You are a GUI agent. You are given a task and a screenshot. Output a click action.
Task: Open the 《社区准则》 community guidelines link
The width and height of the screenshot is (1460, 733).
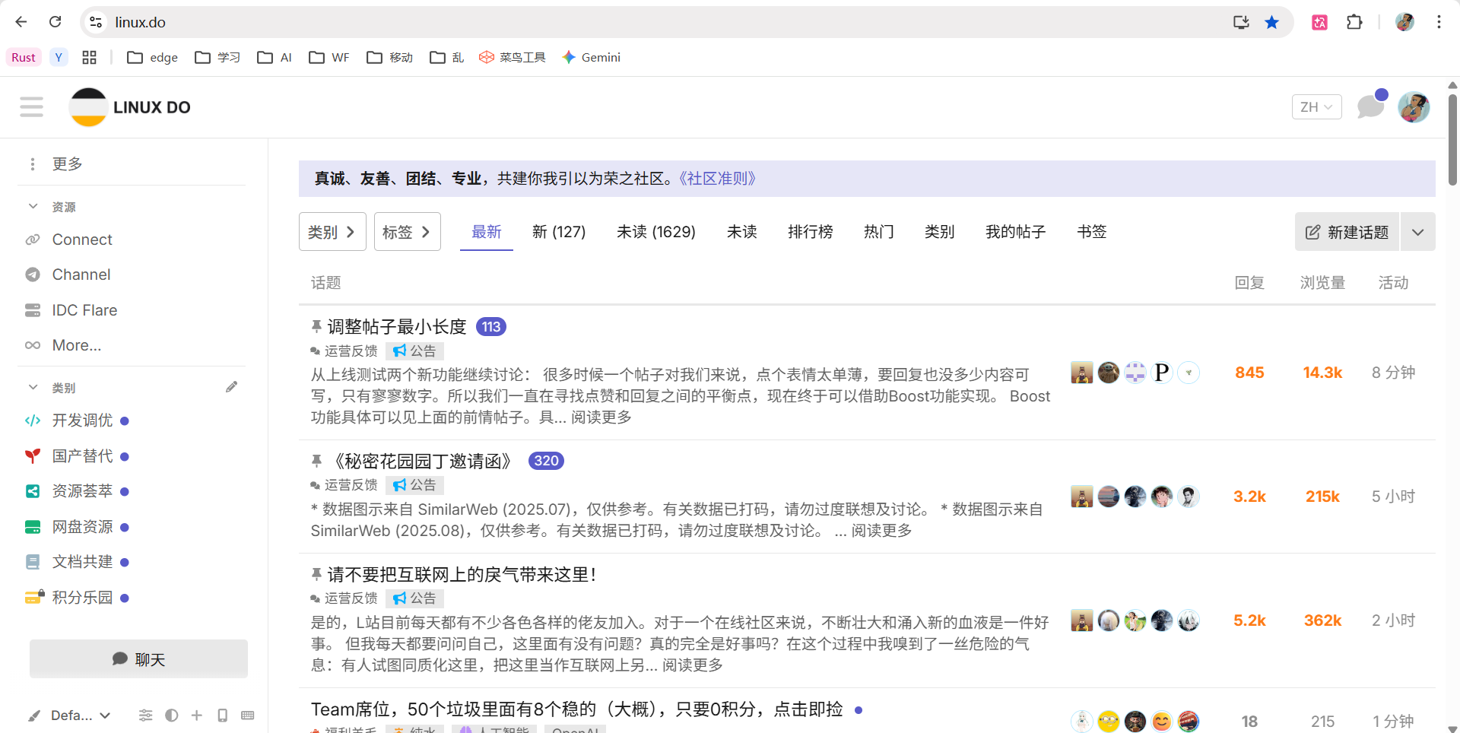coord(717,179)
